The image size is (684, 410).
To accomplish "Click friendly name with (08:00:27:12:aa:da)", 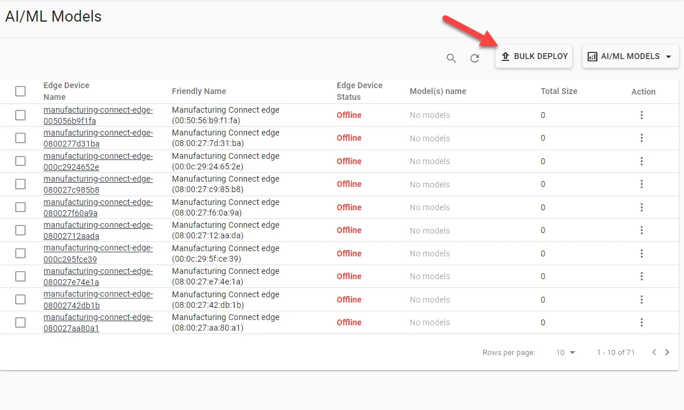I will (225, 230).
